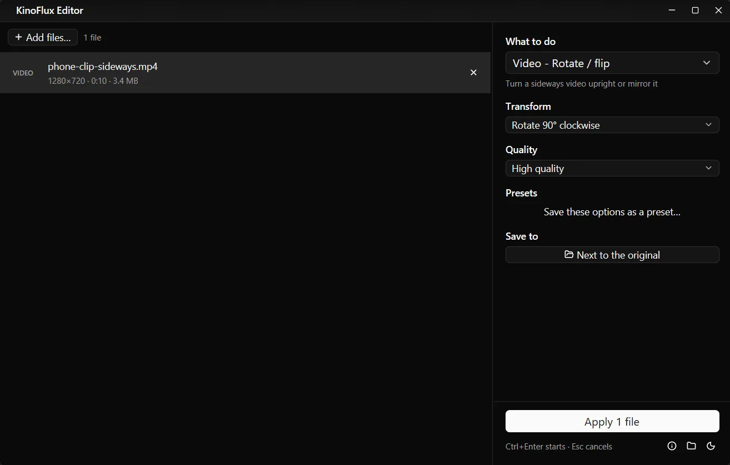This screenshot has height=465, width=730.
Task: Click the Next to the original button
Action: (x=612, y=255)
